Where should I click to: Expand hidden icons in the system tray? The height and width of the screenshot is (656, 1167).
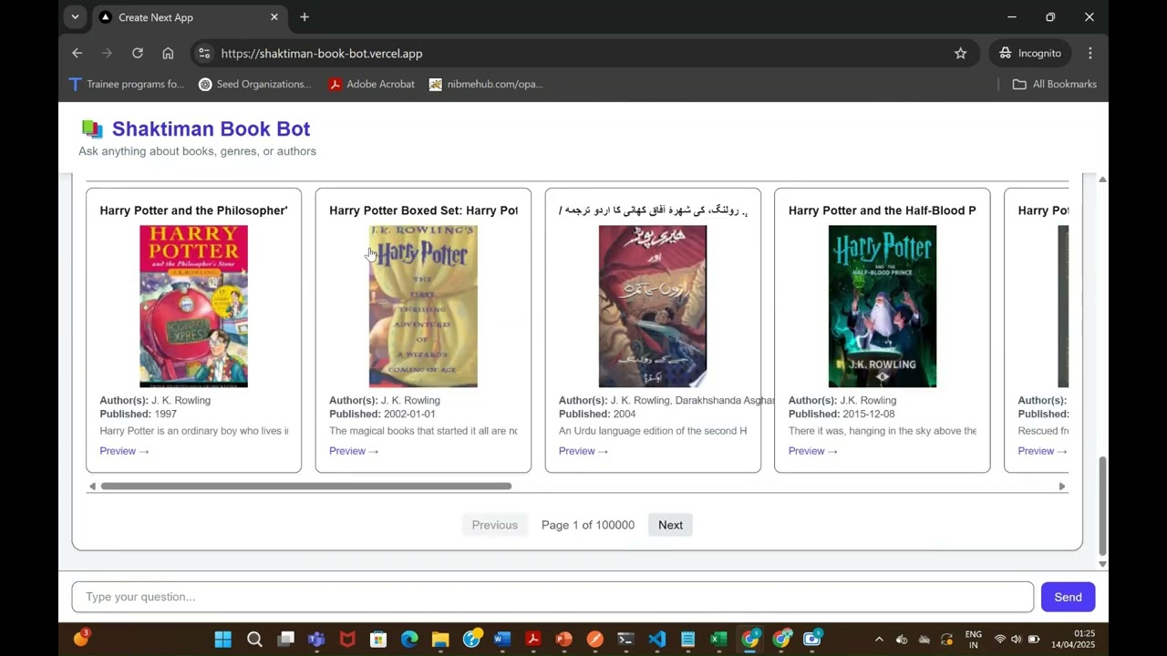[x=878, y=639]
